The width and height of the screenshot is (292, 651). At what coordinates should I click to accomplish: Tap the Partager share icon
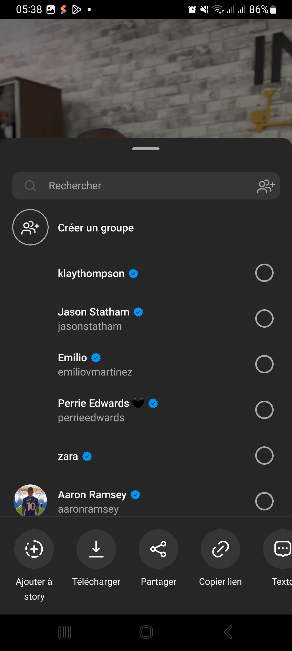tap(158, 549)
